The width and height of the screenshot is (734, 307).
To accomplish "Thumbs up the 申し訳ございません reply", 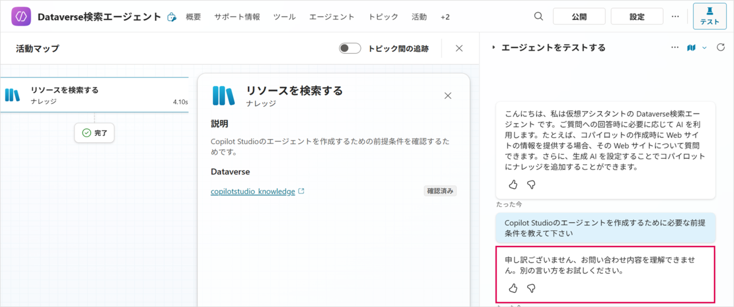I will [513, 288].
